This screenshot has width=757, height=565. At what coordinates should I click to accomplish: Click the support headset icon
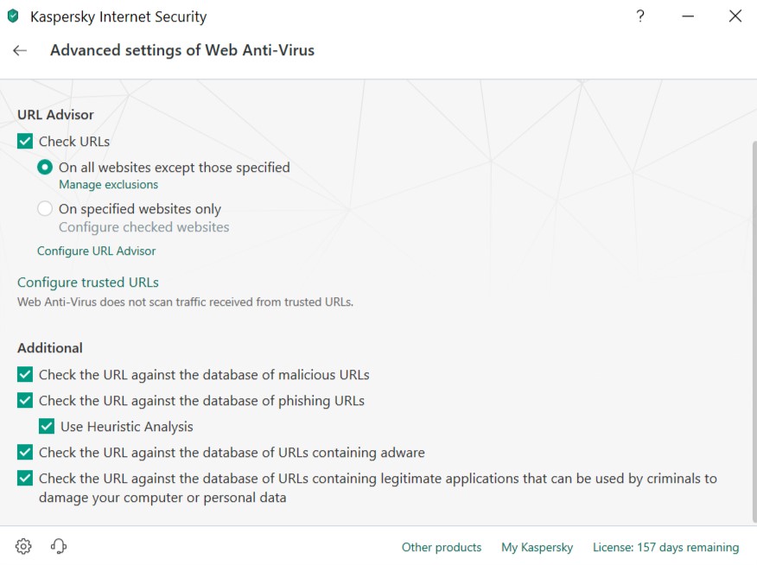pyautogui.click(x=59, y=546)
